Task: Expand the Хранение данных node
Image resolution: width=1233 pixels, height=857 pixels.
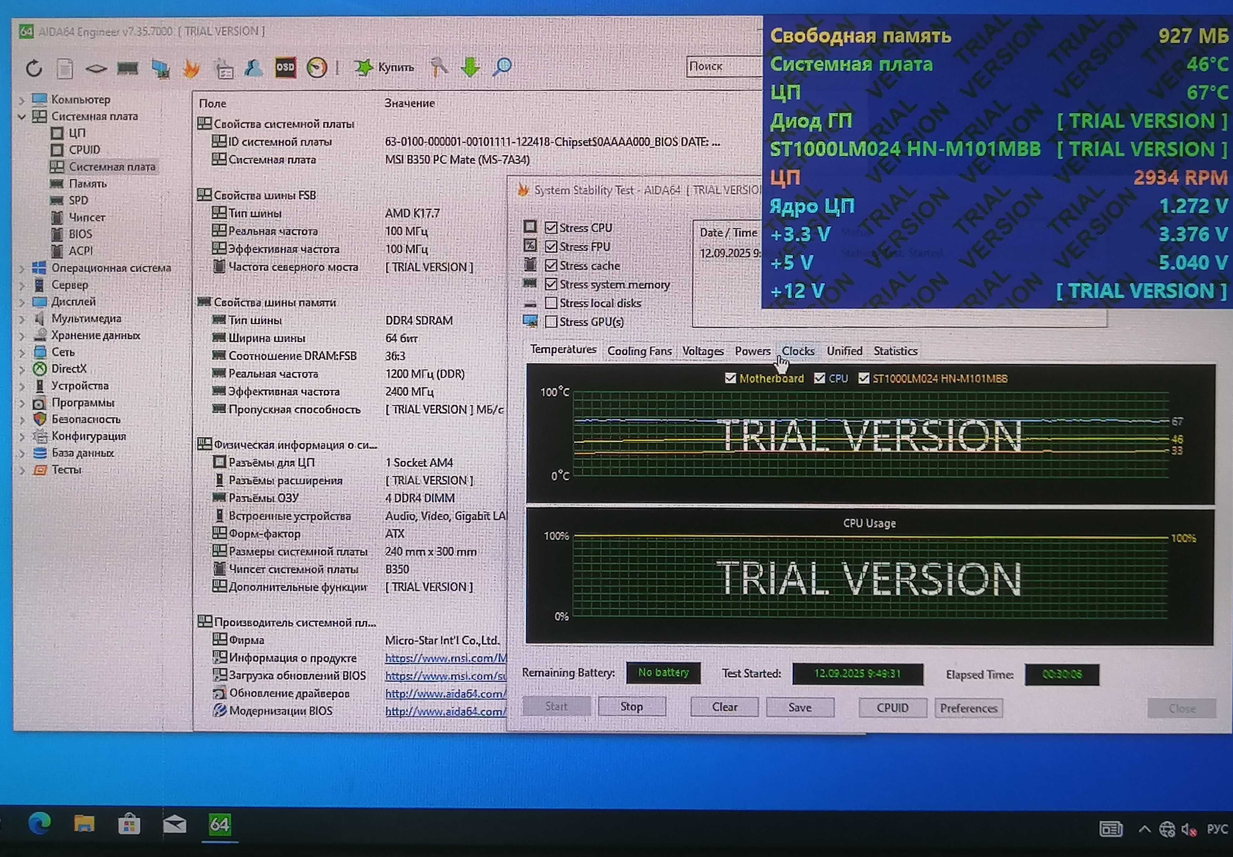Action: coord(21,336)
